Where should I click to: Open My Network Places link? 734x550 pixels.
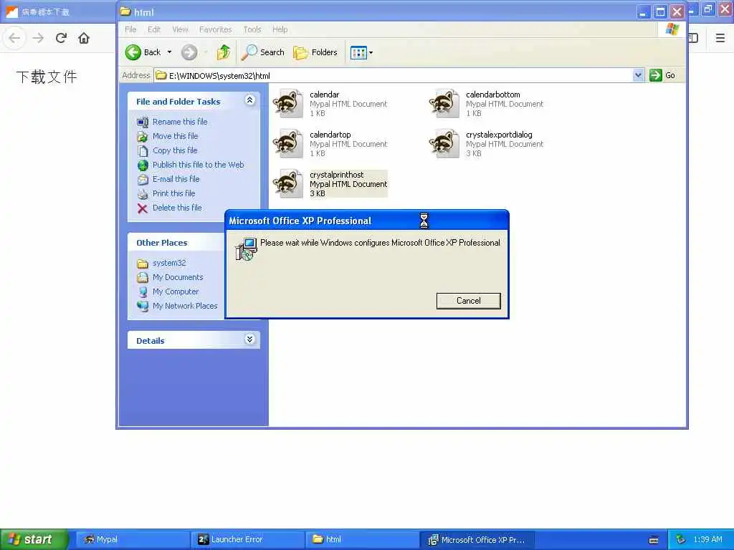pyautogui.click(x=185, y=306)
